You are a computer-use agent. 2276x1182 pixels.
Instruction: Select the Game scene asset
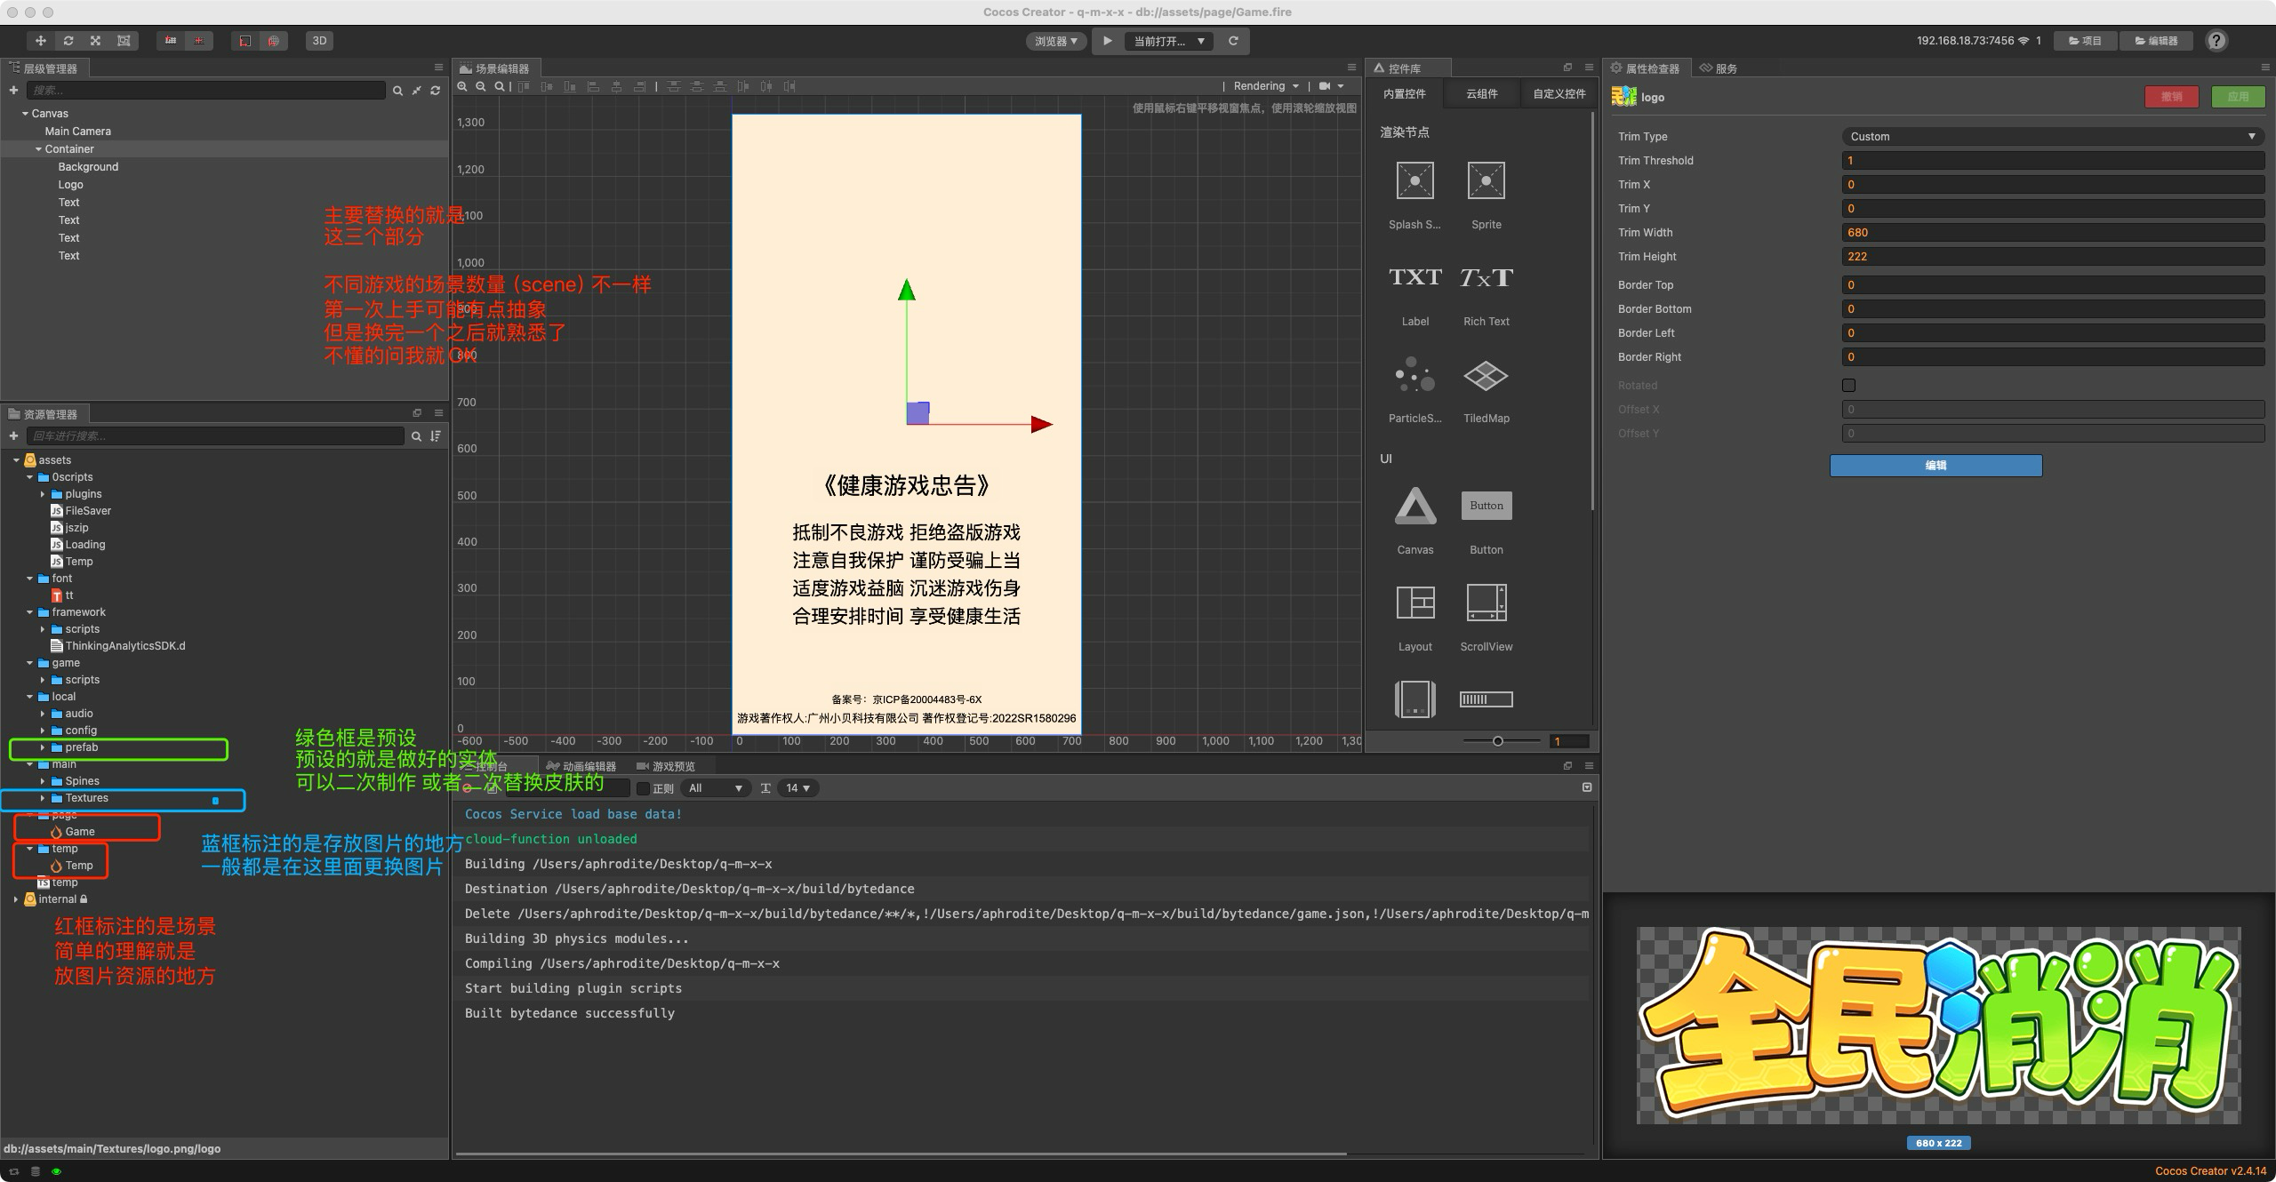pyautogui.click(x=72, y=832)
